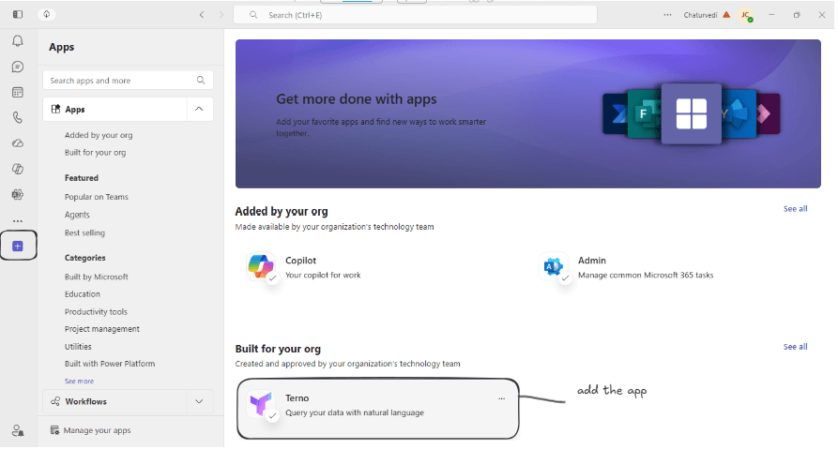838x449 pixels.
Task: Click the See more categories link
Action: (x=79, y=382)
